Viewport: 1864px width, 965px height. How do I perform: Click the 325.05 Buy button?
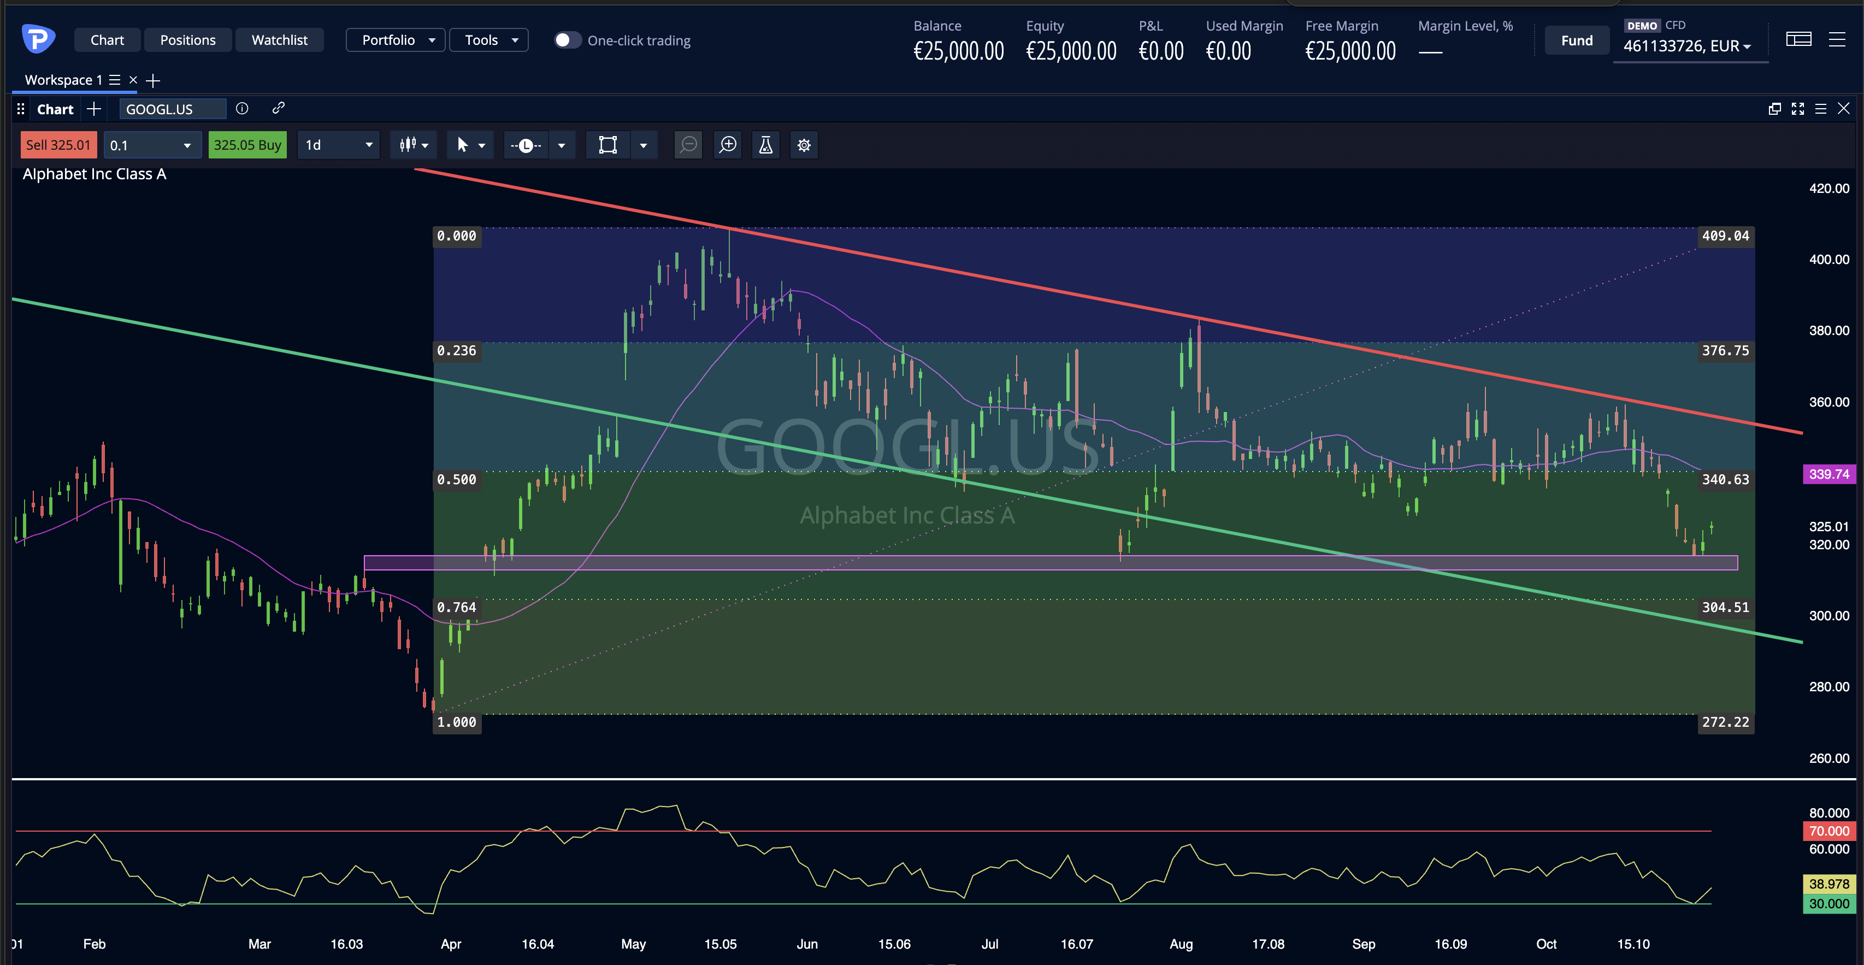click(x=247, y=145)
